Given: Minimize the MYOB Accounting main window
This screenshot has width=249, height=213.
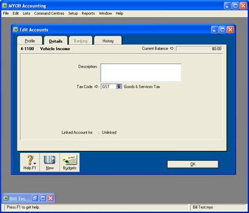Looking at the screenshot, I should pos(227,6).
